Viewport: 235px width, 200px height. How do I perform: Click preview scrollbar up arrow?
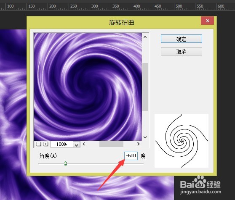[x=145, y=37]
